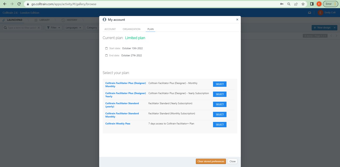The image size is (340, 167).
Task: Select the Facilitator Standard Monthly plan
Action: [x=220, y=114]
